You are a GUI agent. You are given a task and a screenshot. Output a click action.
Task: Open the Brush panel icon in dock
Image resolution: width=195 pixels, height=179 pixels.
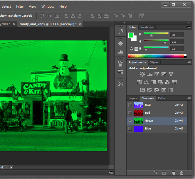(x=120, y=64)
